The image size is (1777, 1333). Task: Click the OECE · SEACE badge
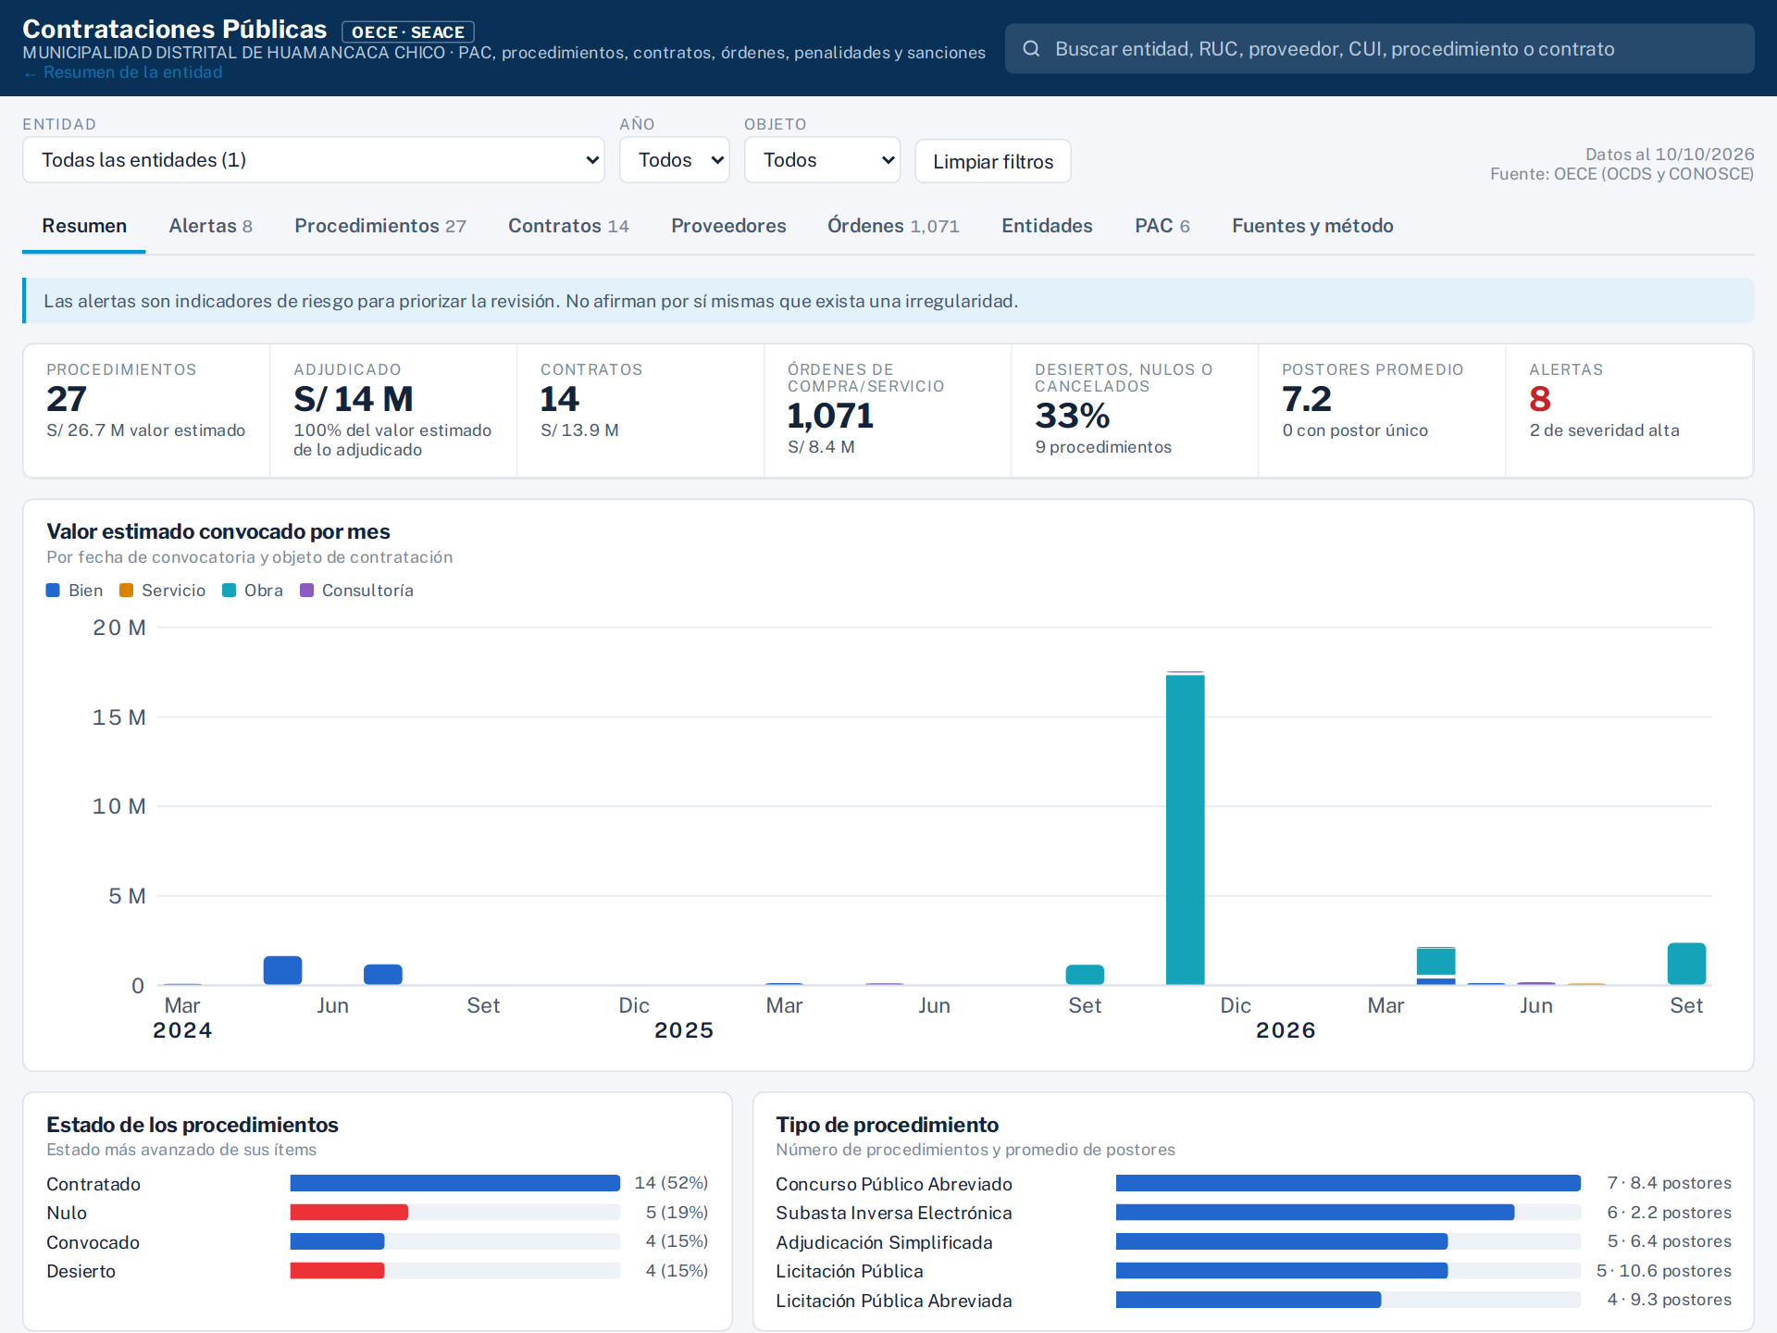tap(408, 31)
